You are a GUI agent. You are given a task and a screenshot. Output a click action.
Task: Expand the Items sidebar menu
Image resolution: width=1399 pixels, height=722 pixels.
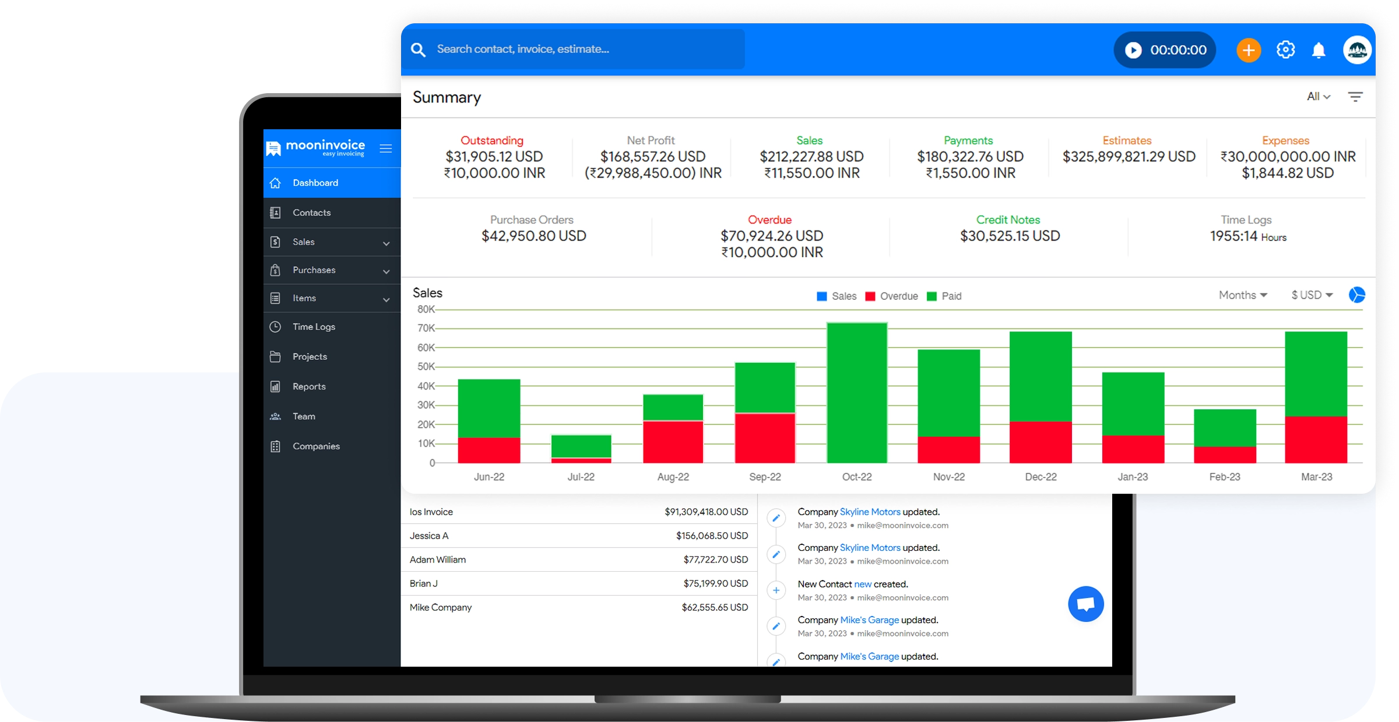click(304, 298)
